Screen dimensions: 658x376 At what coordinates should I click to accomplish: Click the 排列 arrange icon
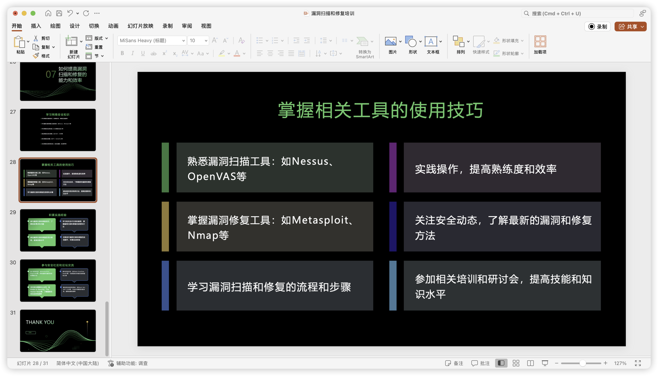[x=458, y=41]
